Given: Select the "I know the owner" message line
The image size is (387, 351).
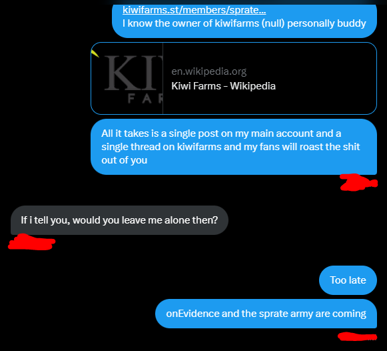Looking at the screenshot, I should [244, 23].
